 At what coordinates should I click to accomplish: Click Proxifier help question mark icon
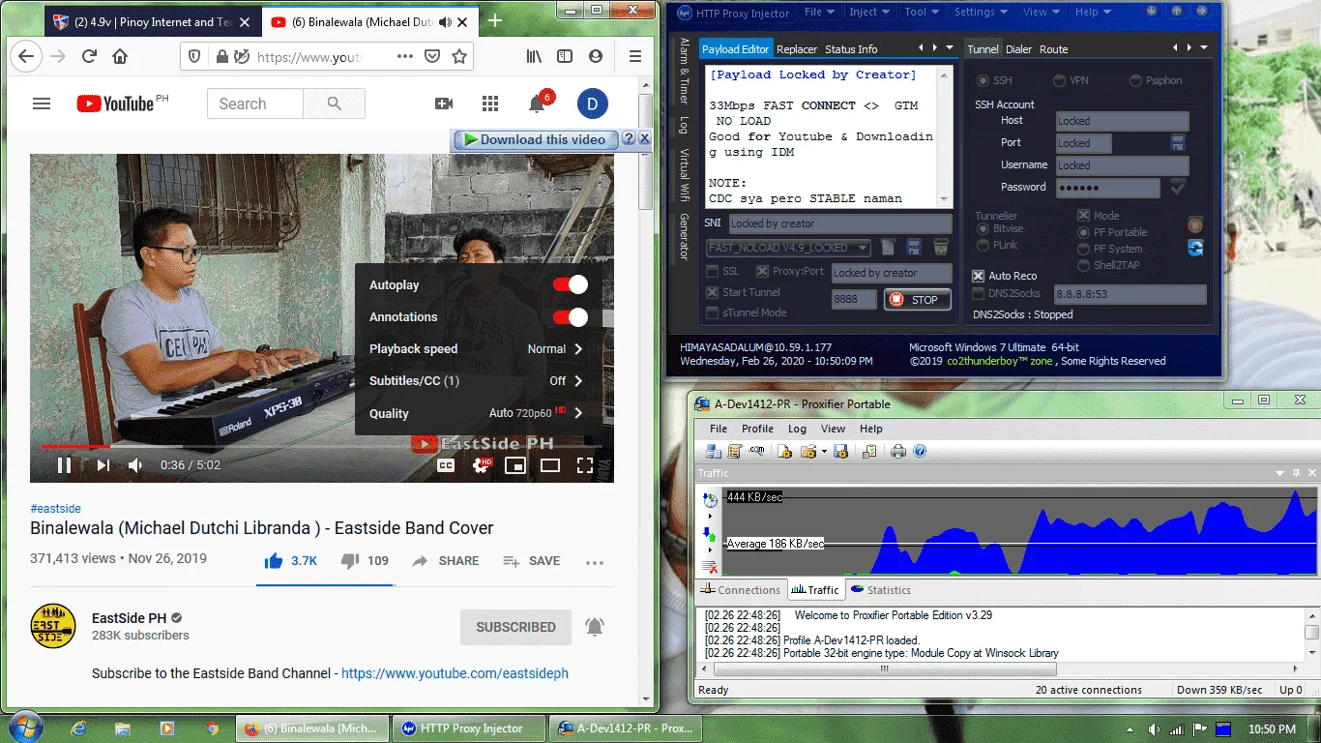[x=920, y=451]
